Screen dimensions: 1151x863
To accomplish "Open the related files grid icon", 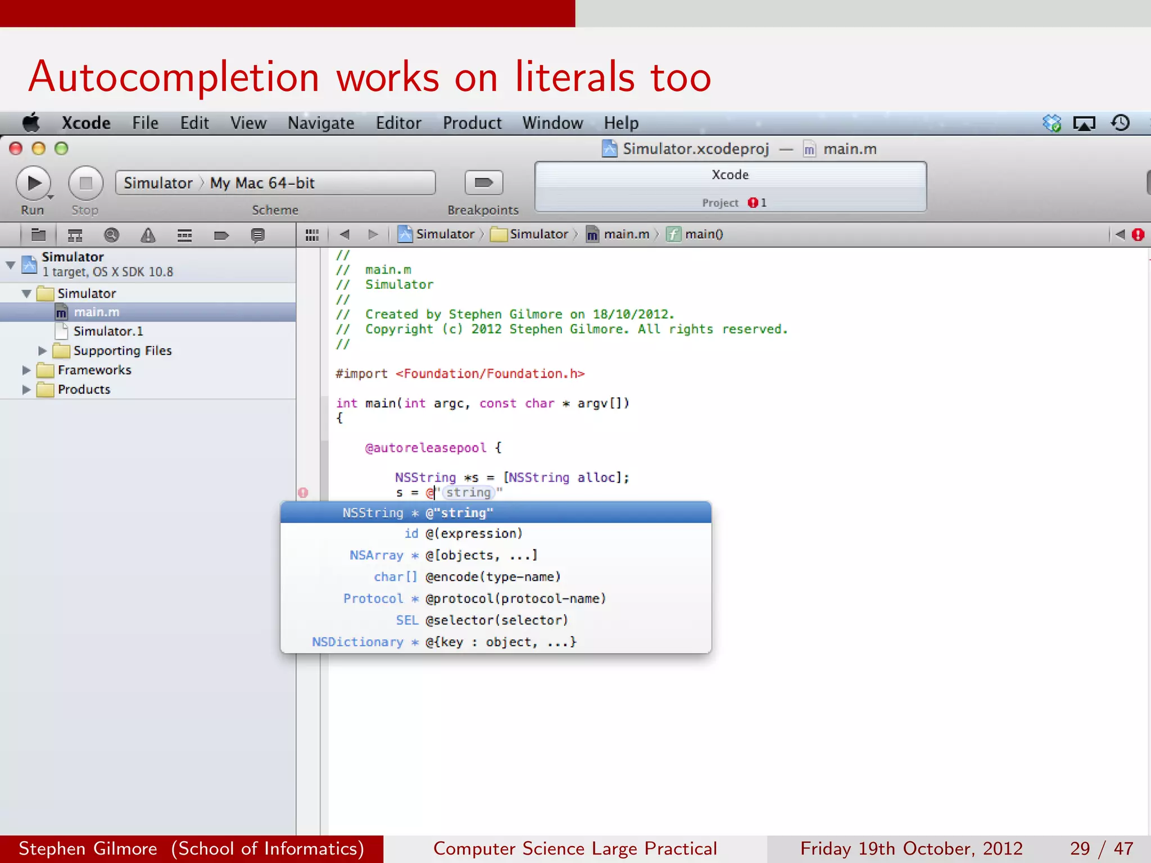I will [x=312, y=235].
